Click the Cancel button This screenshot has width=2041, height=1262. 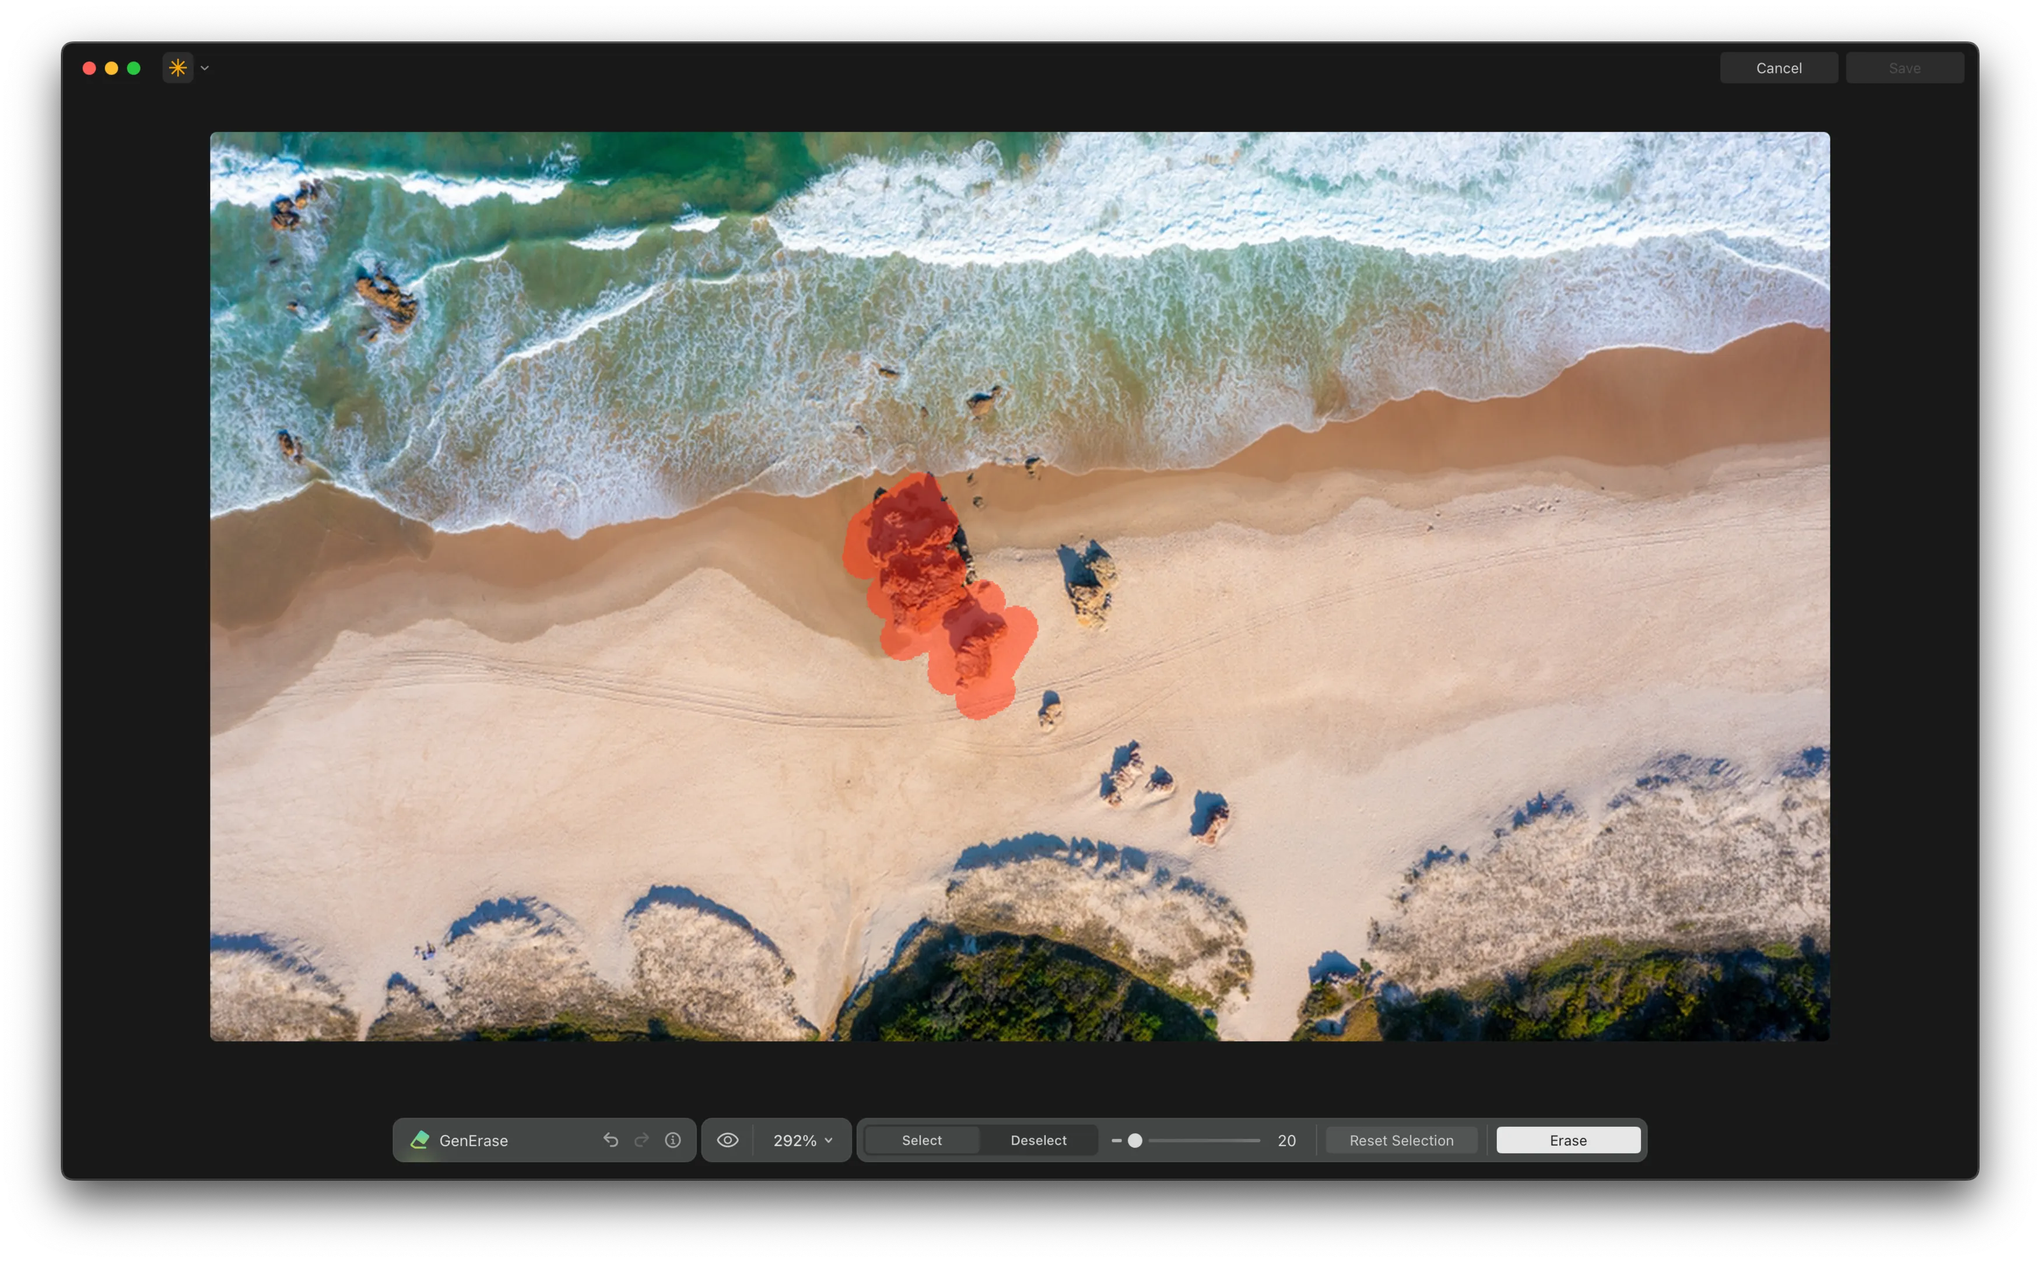[1778, 68]
